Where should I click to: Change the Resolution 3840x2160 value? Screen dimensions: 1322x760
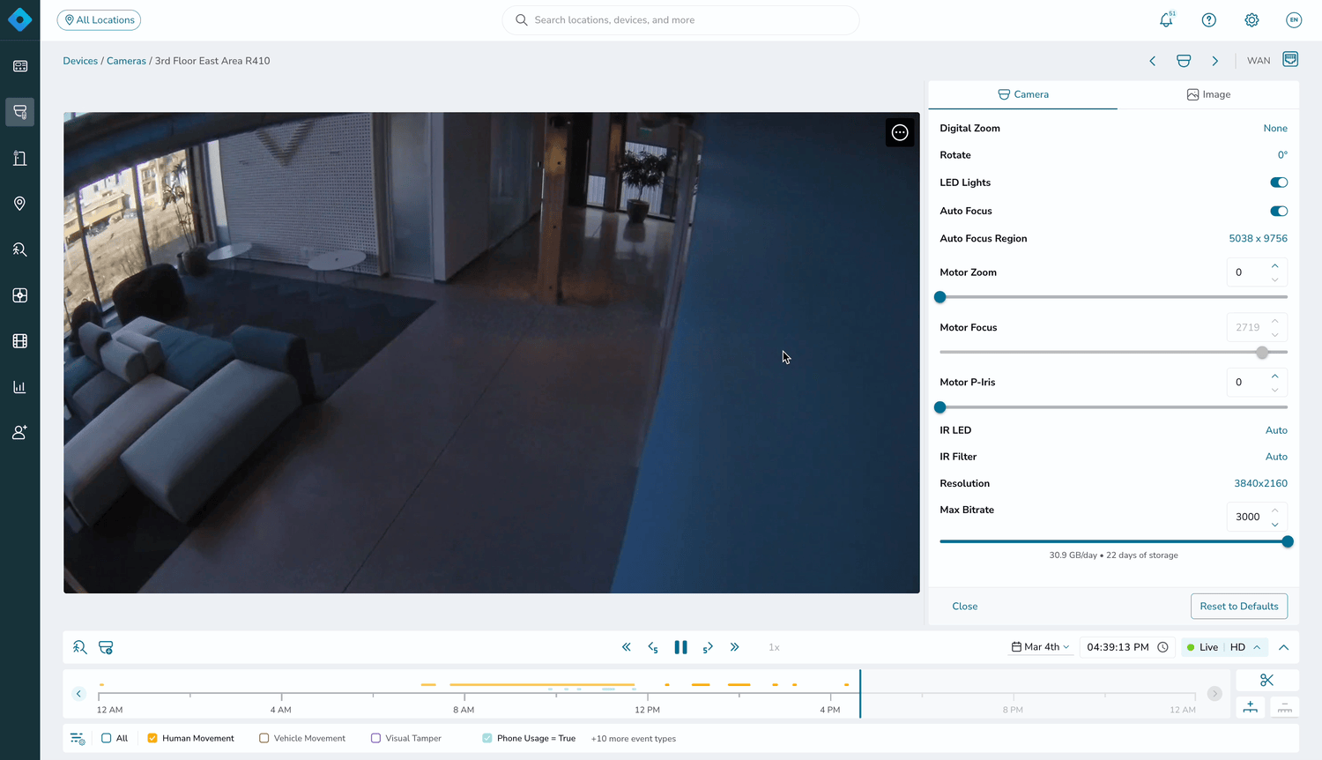pos(1260,483)
